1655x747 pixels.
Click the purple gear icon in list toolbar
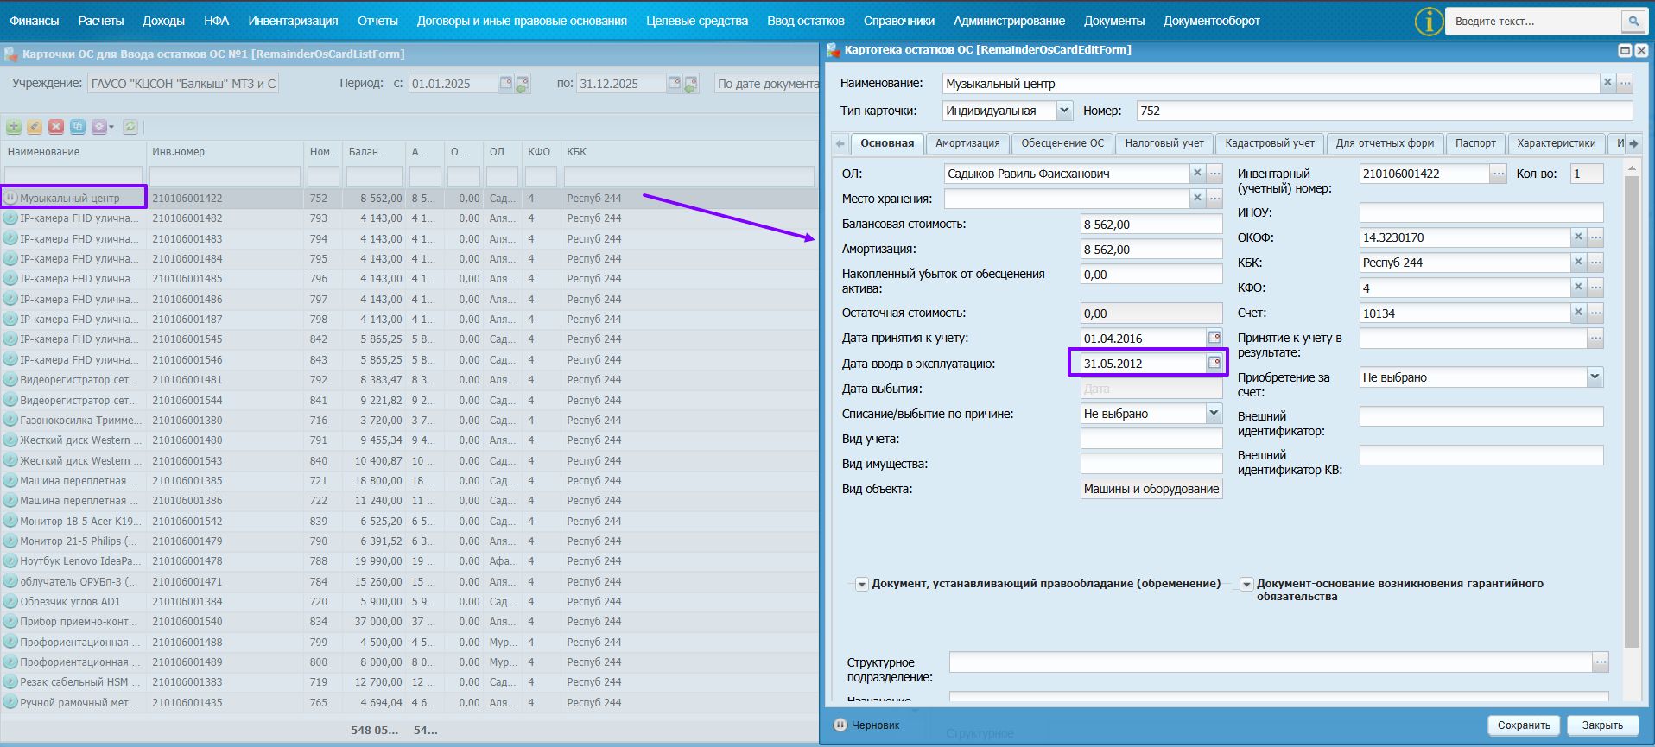(98, 127)
